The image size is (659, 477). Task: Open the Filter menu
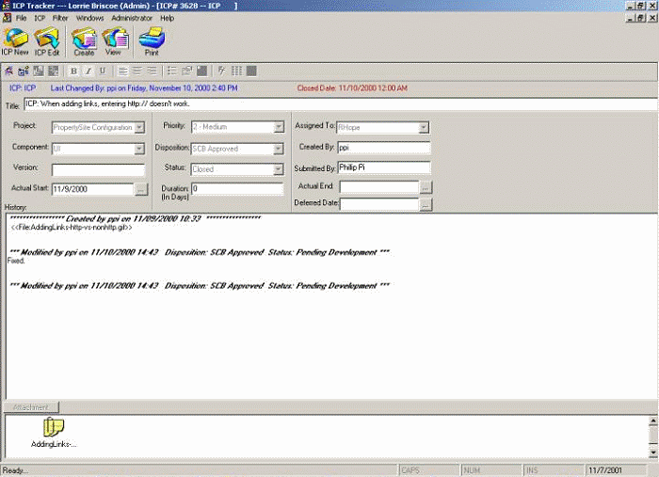pos(60,18)
